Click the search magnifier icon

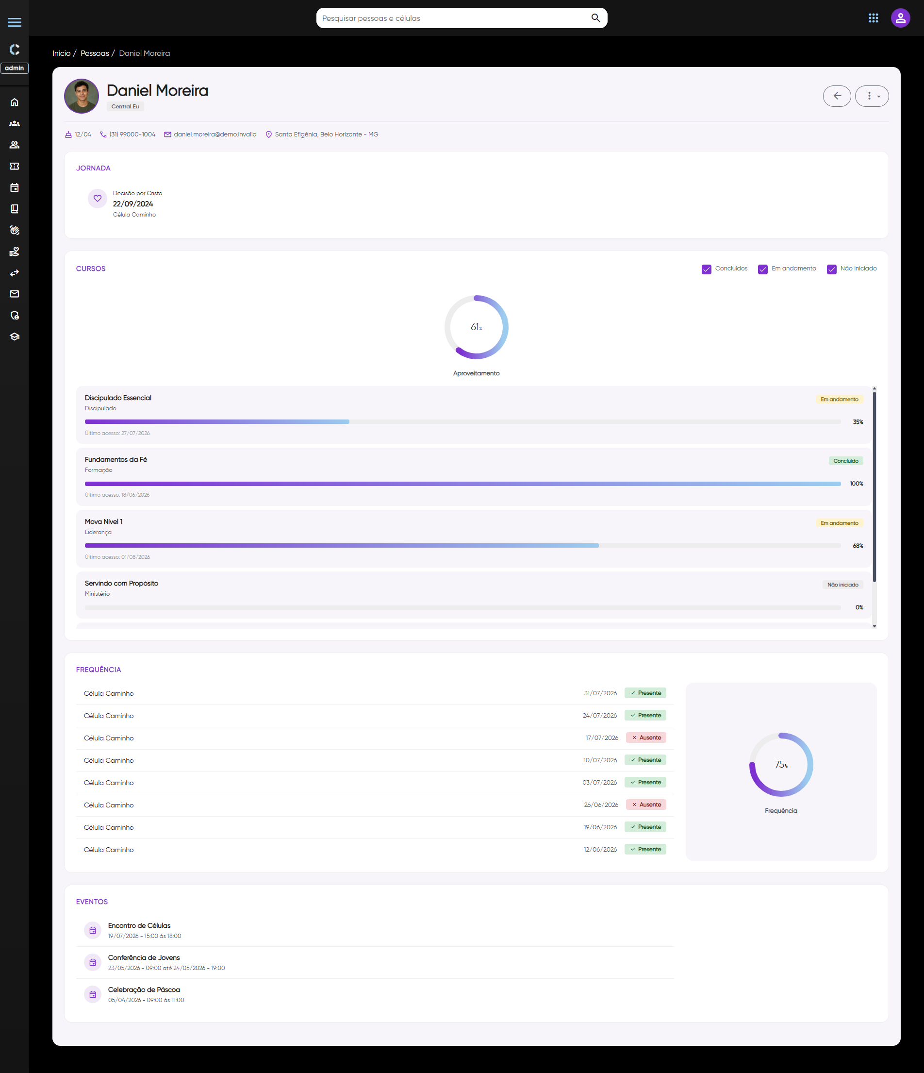(595, 17)
